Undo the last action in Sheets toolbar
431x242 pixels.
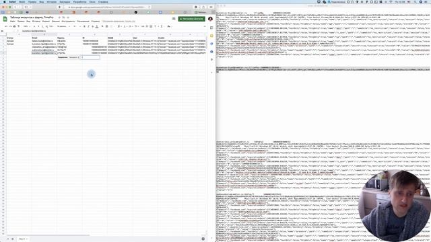pos(6,26)
